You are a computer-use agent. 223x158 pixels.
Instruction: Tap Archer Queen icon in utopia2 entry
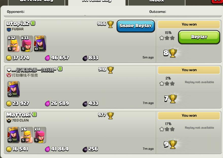pos(40,44)
